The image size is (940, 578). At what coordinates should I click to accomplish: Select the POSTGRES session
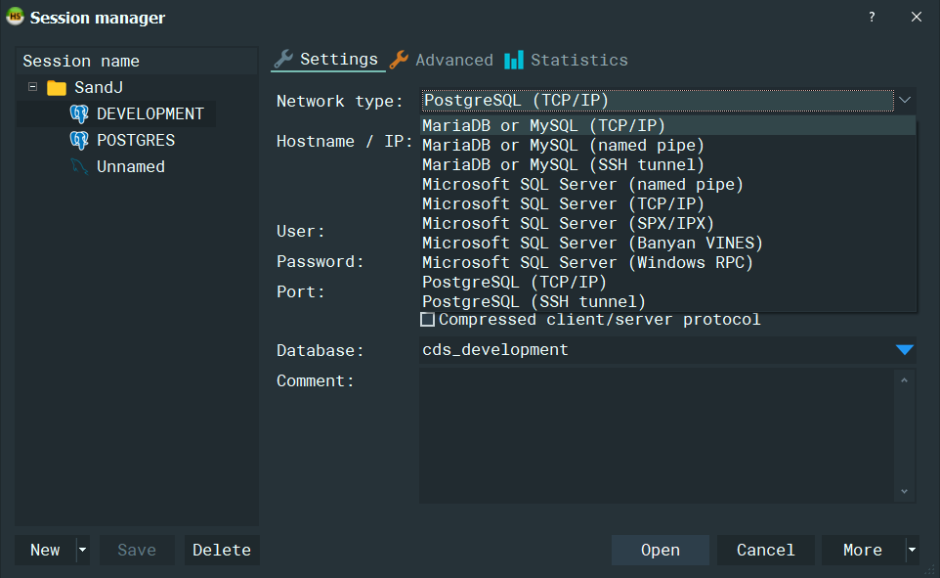(136, 140)
